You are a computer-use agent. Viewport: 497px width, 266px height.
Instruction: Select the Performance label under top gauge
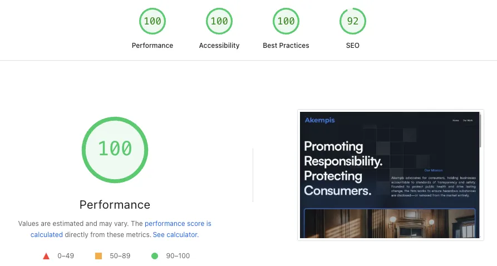(x=152, y=46)
